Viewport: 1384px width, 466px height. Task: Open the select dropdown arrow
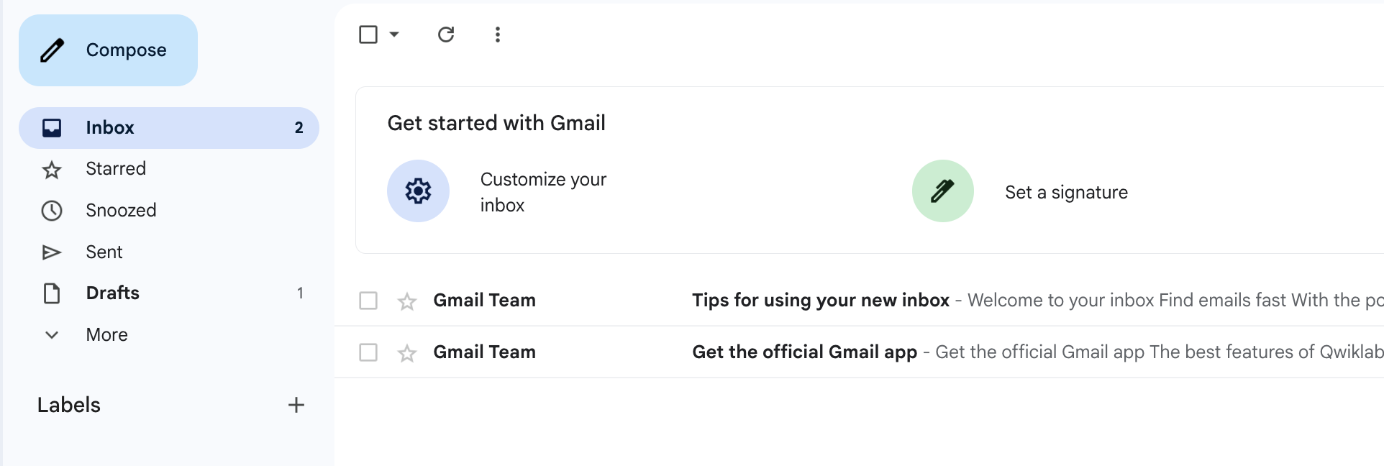point(394,35)
